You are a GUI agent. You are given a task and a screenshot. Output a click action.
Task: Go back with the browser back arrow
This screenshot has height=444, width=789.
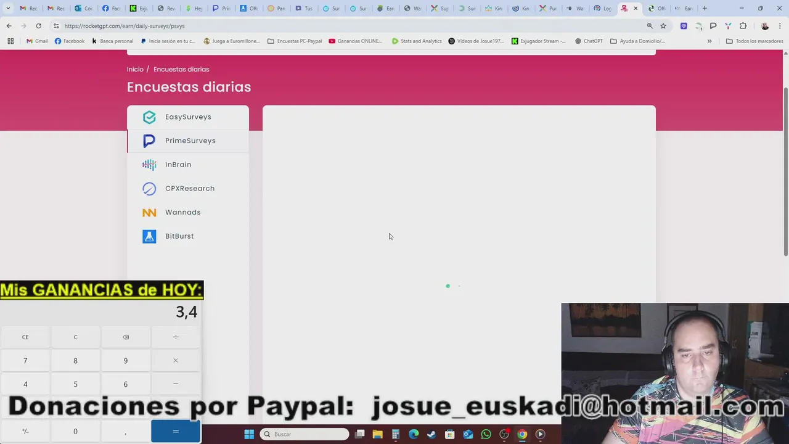coord(9,26)
